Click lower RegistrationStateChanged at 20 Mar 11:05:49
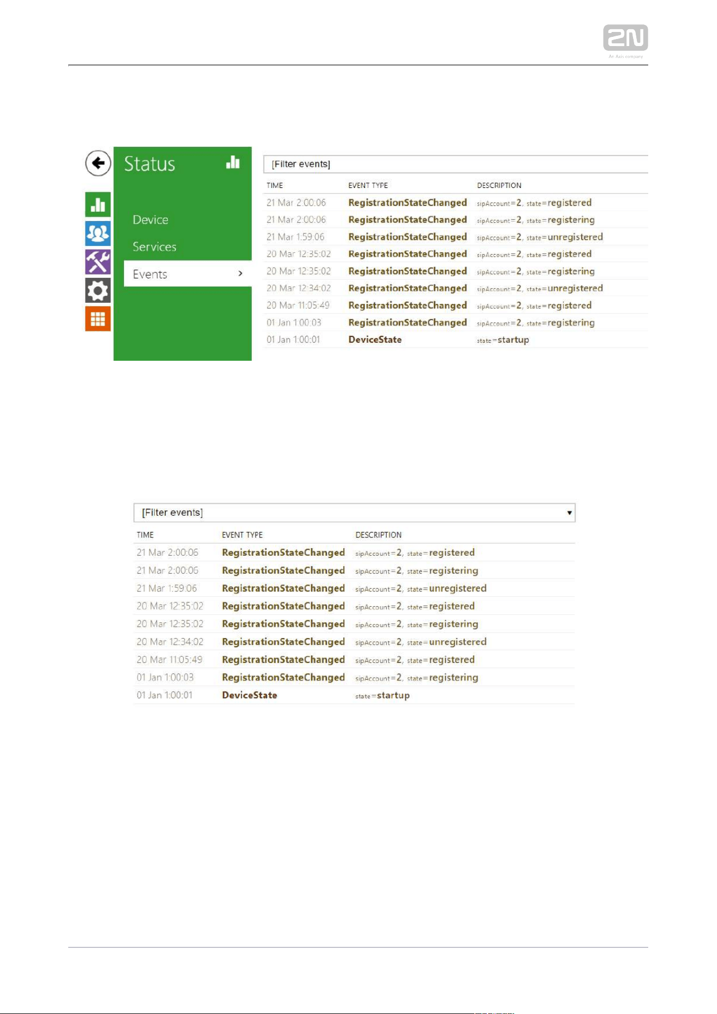 283,660
